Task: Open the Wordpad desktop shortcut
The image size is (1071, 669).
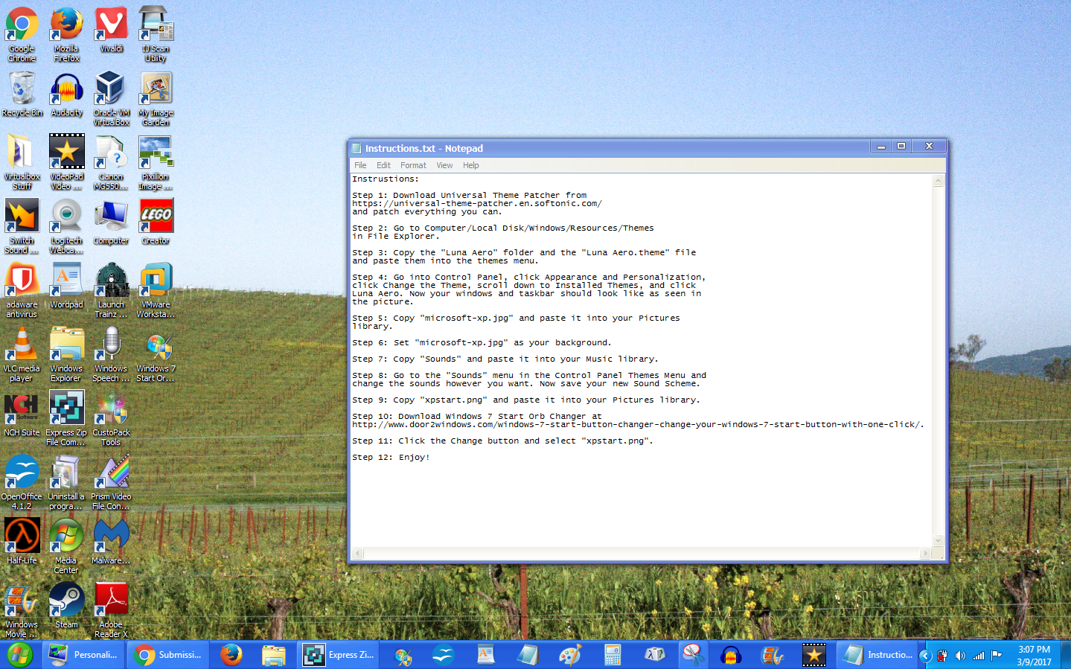Action: click(x=66, y=286)
